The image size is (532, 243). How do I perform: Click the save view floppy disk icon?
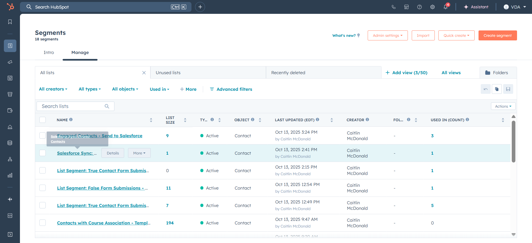tap(508, 89)
